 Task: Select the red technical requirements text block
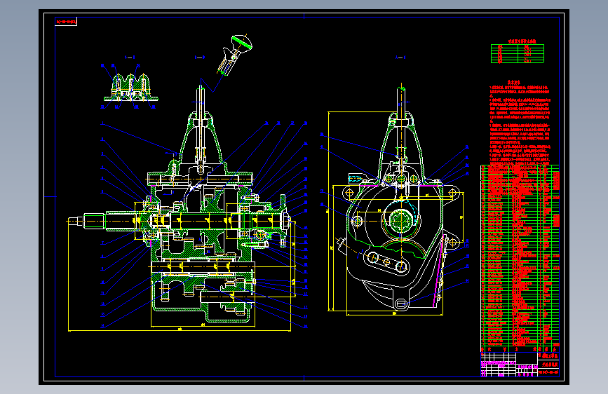click(x=520, y=122)
